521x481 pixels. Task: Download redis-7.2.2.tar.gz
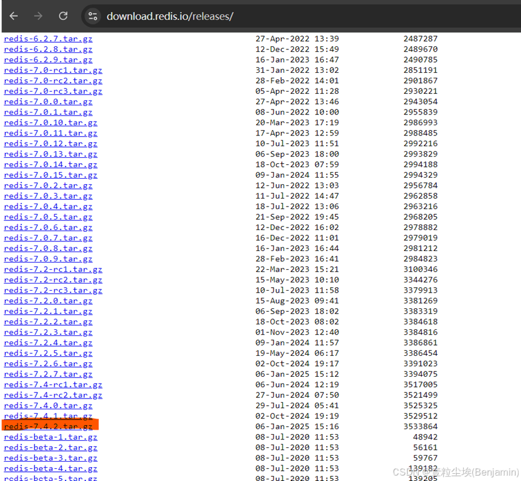point(48,322)
